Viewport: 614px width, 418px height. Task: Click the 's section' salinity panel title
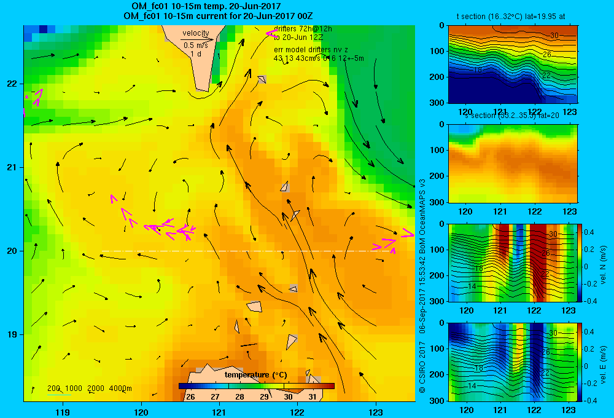coord(511,116)
